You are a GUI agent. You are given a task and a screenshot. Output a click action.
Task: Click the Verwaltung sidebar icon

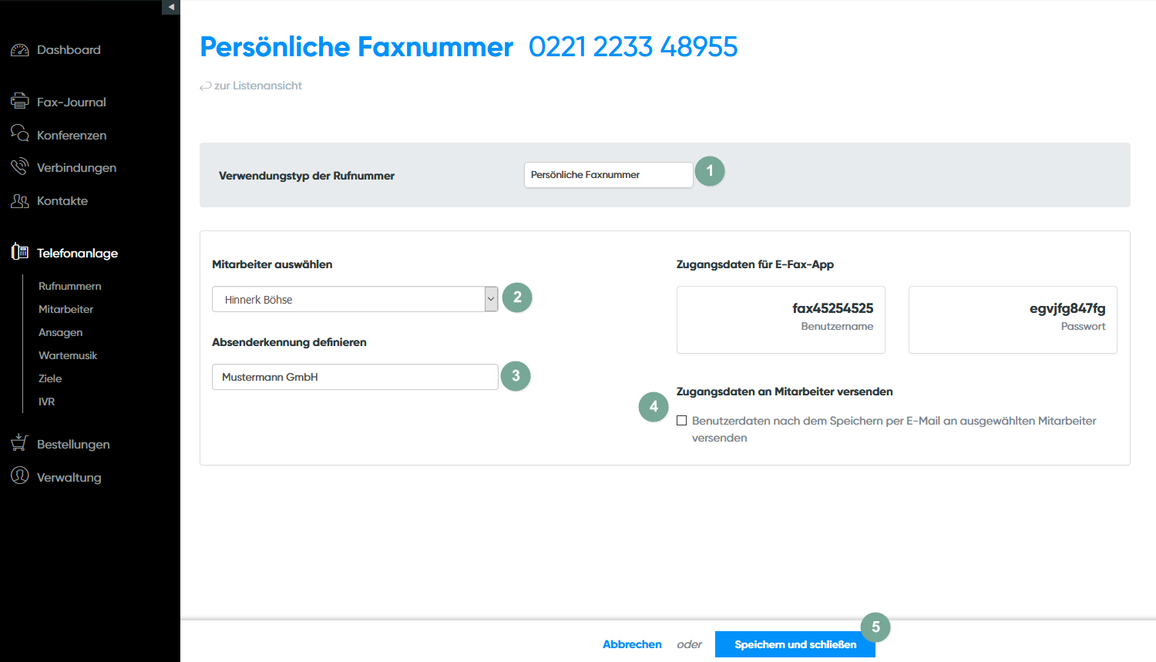pyautogui.click(x=20, y=475)
